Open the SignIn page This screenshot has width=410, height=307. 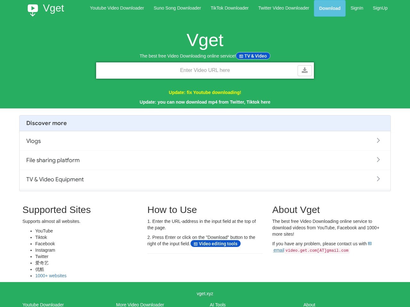tap(357, 8)
